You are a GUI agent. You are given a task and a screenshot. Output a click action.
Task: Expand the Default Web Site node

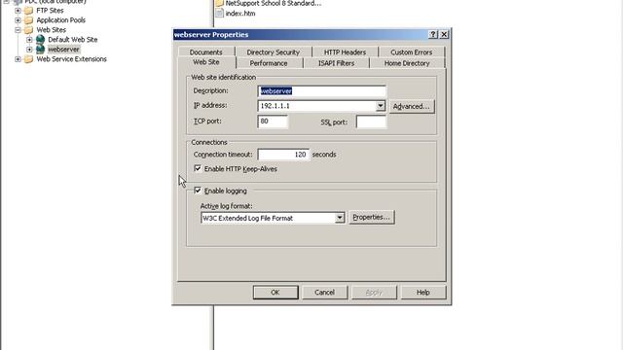pos(29,40)
